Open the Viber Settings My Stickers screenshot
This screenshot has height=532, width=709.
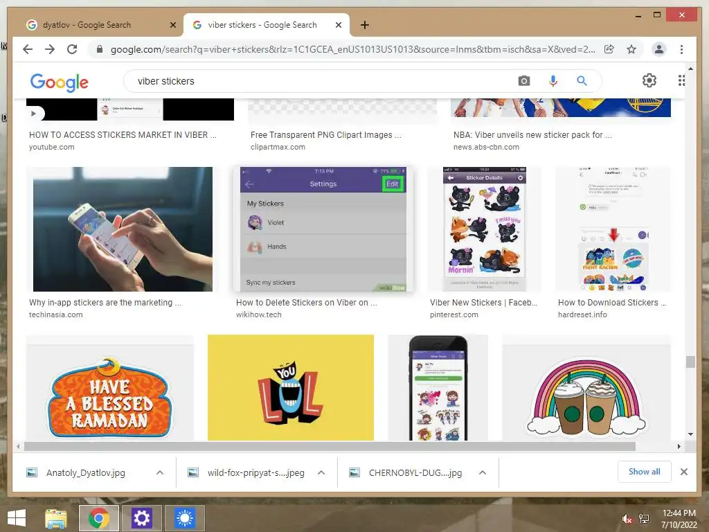323,229
